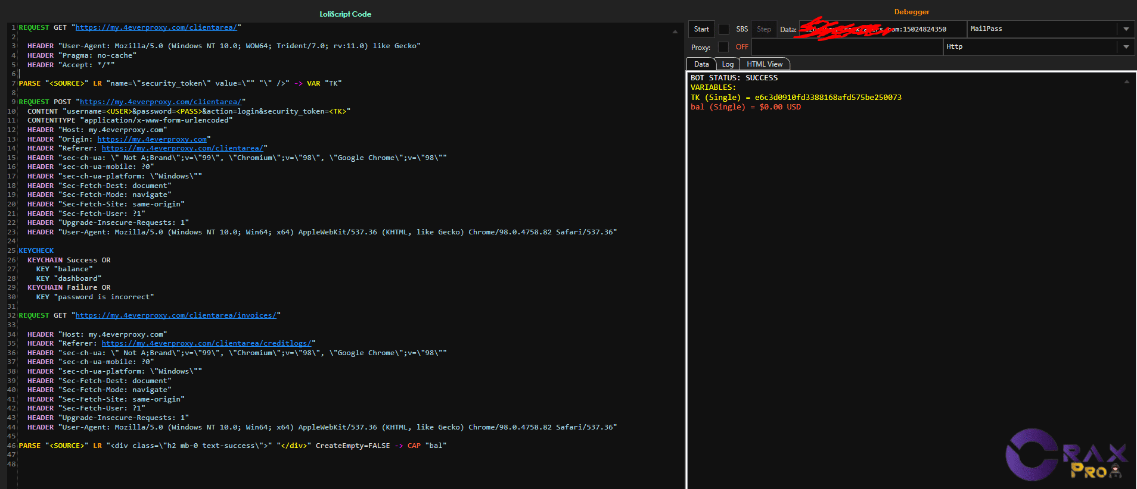Open the HTML View tab

click(x=765, y=64)
